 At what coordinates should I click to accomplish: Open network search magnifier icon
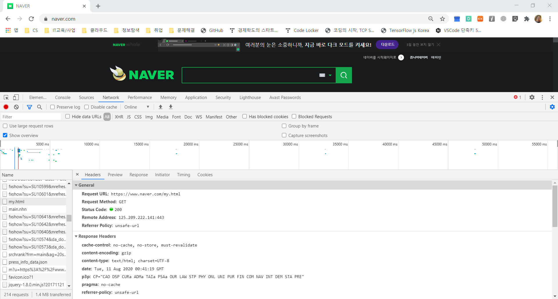40,107
